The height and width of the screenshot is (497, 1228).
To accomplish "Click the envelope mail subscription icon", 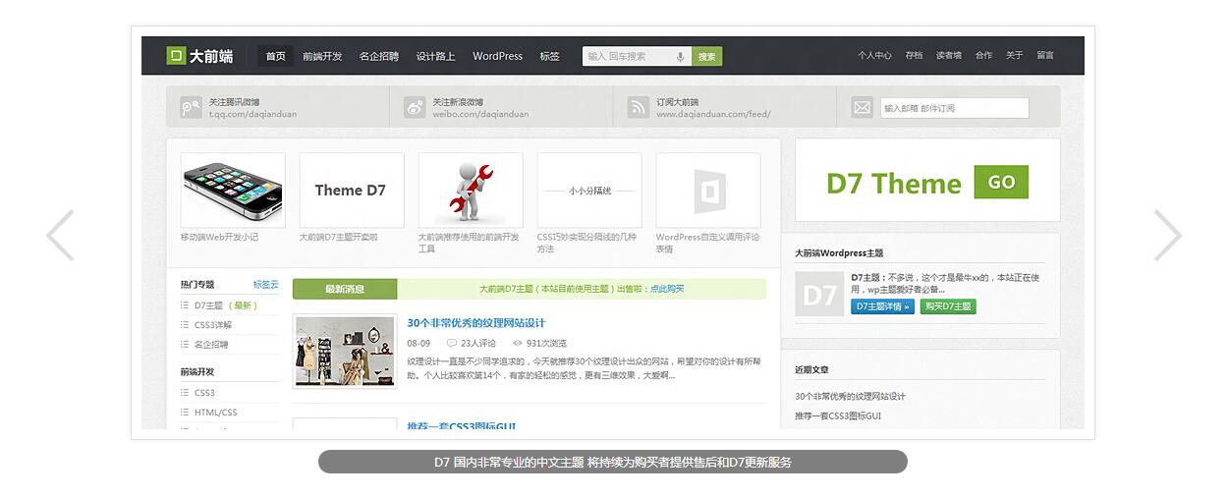I will (x=863, y=107).
